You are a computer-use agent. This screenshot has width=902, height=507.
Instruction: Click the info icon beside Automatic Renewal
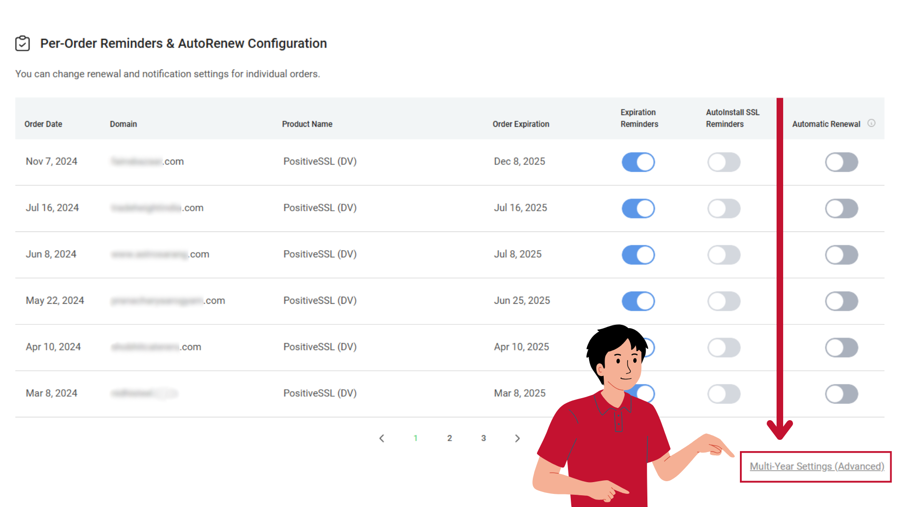pos(871,123)
